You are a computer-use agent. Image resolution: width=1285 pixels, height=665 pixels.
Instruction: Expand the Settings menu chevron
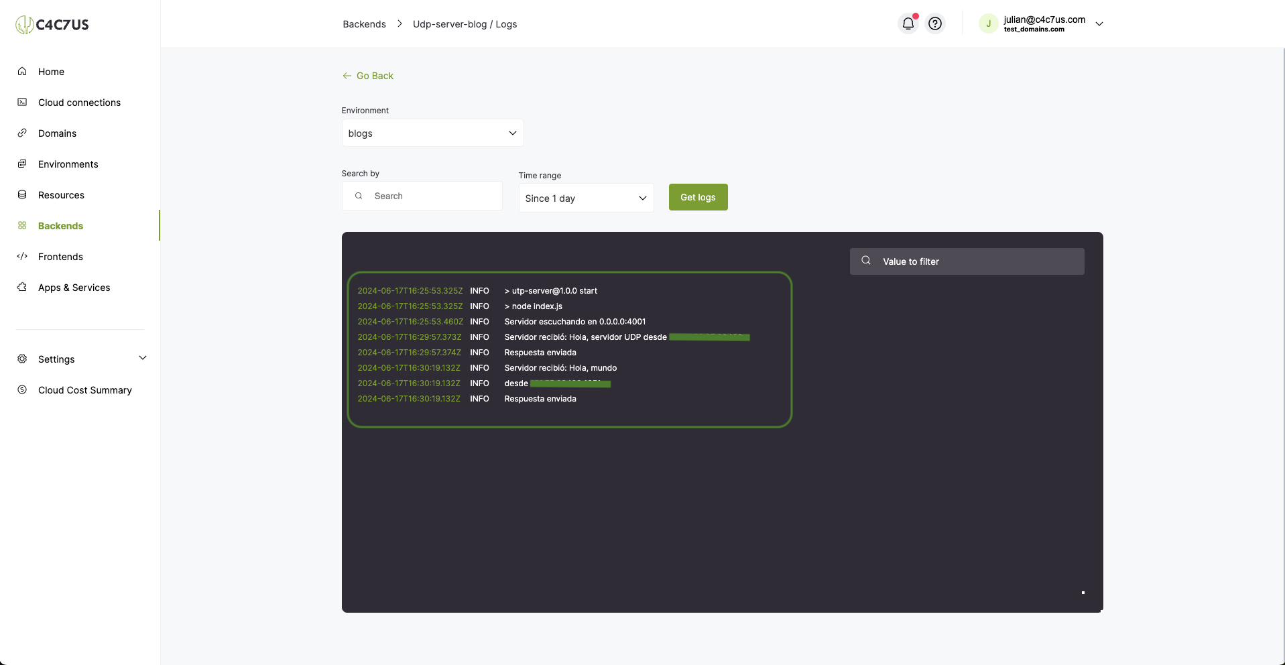click(x=143, y=358)
